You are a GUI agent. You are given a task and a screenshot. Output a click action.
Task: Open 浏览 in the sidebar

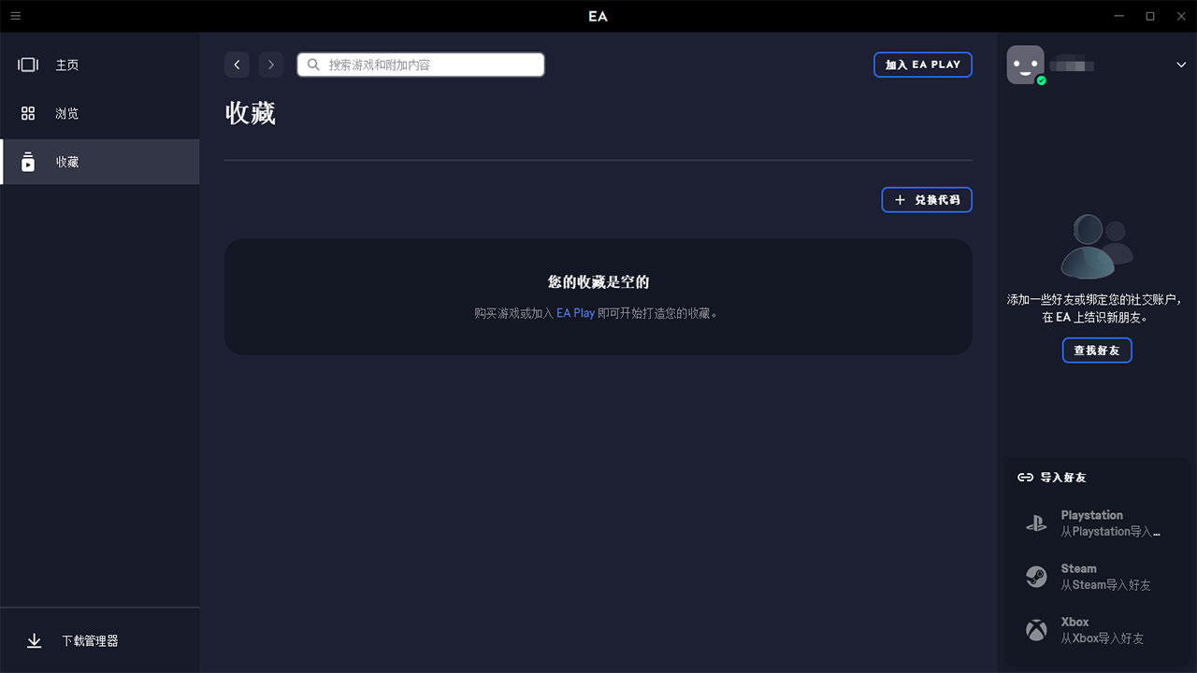[99, 113]
